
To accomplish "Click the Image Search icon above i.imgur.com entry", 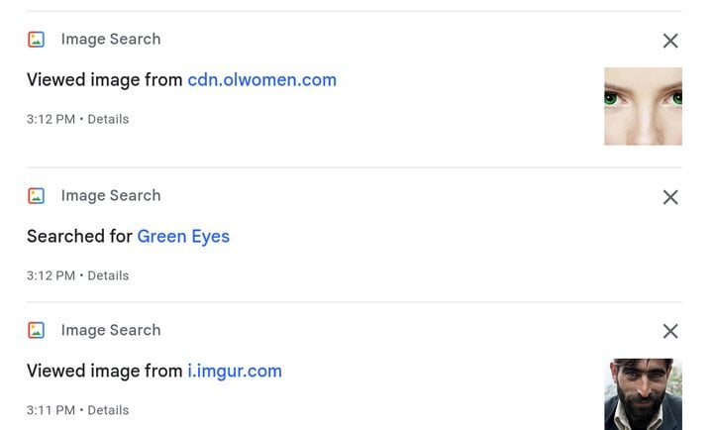I will [x=36, y=330].
